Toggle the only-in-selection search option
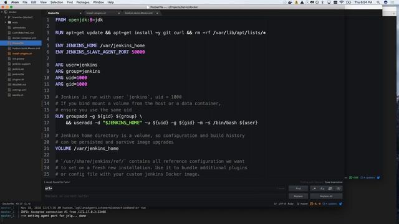The image size is (399, 224). click(x=330, y=189)
